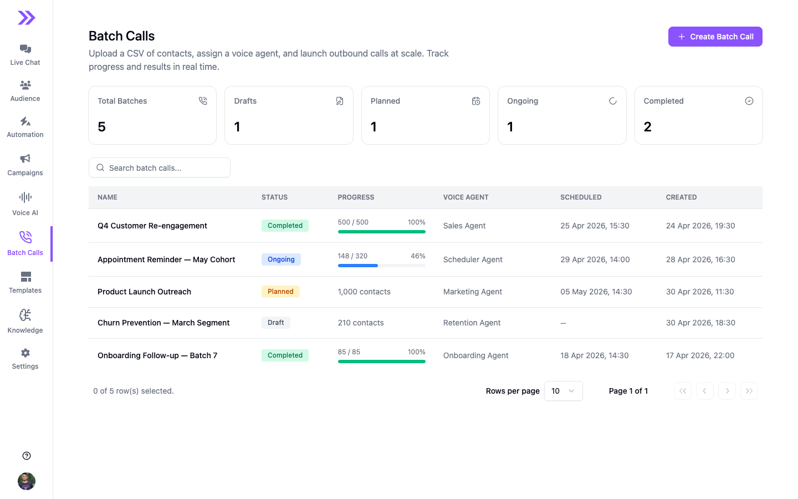Open the Live Chat sidebar icon
Viewport: 798px width, 499px height.
pyautogui.click(x=25, y=49)
